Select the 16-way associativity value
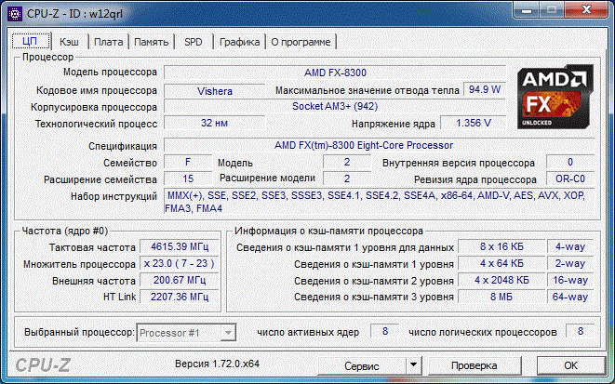Screen dimensions: 615x384 pyautogui.click(x=570, y=280)
